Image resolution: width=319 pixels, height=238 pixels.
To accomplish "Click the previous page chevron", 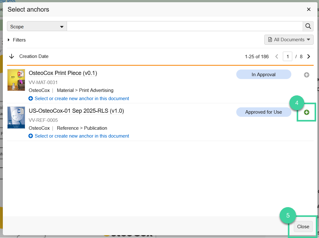I will pos(277,56).
